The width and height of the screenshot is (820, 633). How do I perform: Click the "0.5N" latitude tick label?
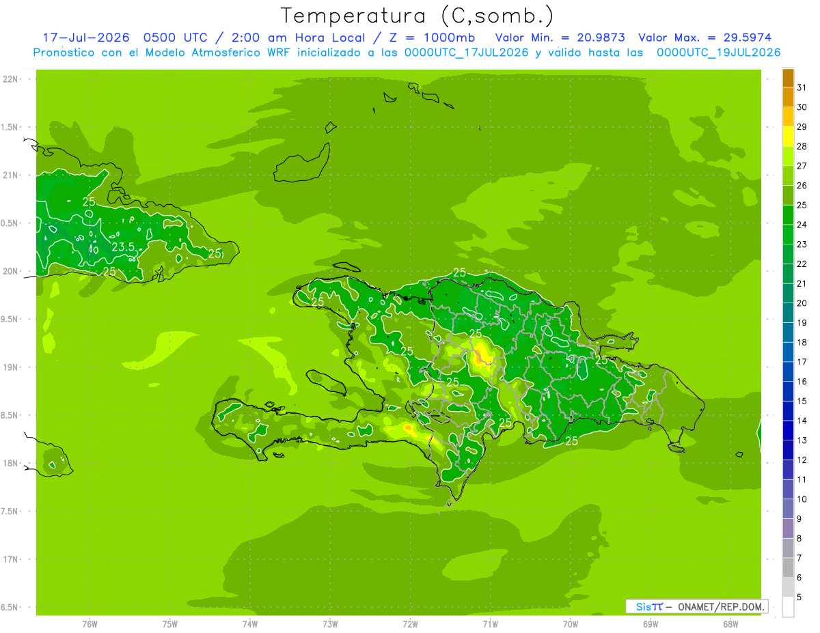tap(11, 223)
